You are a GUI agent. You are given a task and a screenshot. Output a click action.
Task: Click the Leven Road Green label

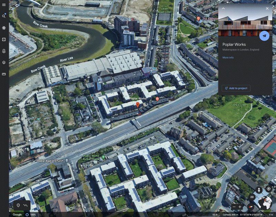pos(165,10)
